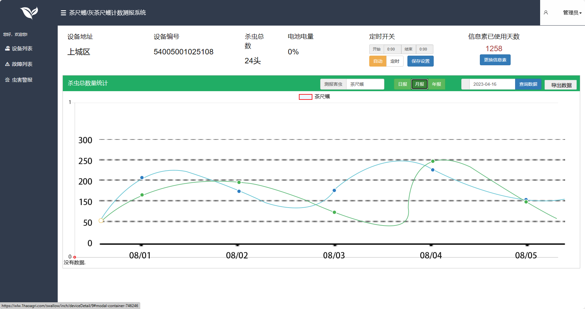This screenshot has width=585, height=309.
Task: Switch to 月报 view
Action: tap(420, 84)
